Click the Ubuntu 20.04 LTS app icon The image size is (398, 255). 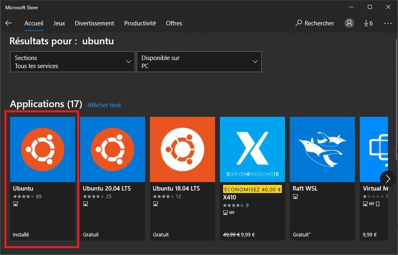coord(112,149)
